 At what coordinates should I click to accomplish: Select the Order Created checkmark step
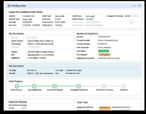click(x=17, y=86)
